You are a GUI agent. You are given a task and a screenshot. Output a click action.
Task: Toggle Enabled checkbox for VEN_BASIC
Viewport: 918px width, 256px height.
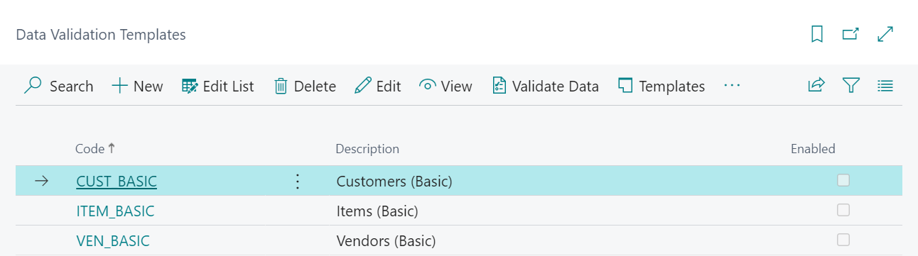(x=843, y=239)
